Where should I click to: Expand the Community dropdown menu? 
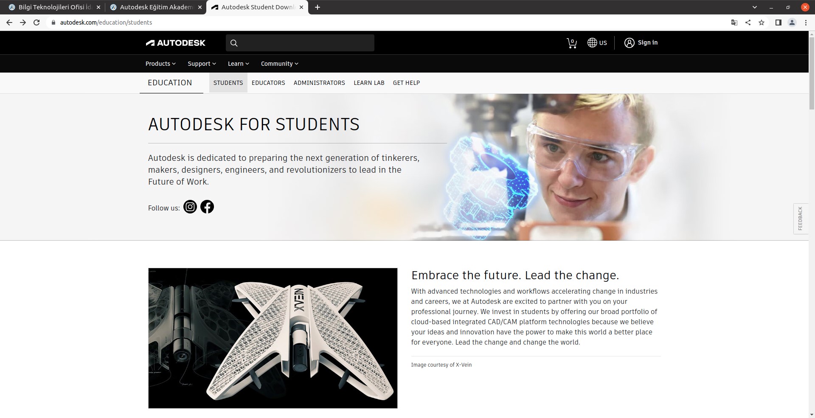pos(279,64)
